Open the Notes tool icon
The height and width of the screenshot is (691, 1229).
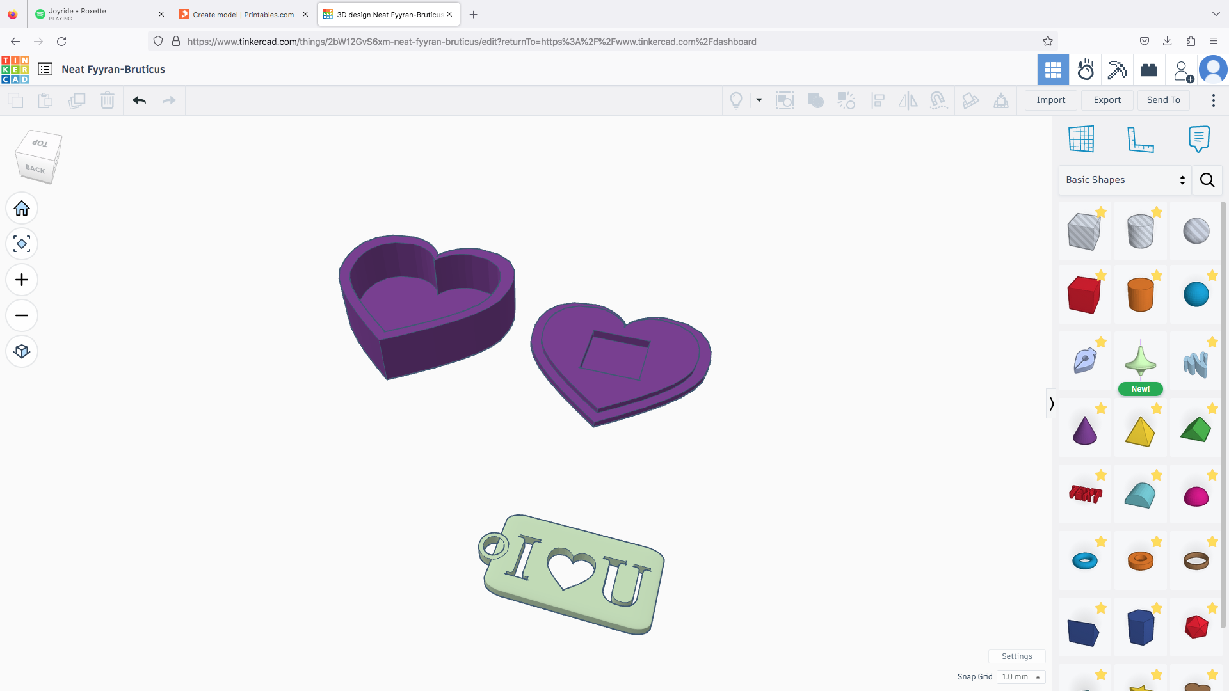pos(1199,139)
